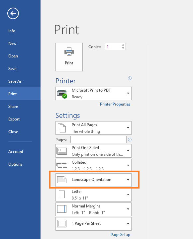This screenshot has width=193, height=239.
Task: Open Word Options
Action: pyautogui.click(x=15, y=164)
